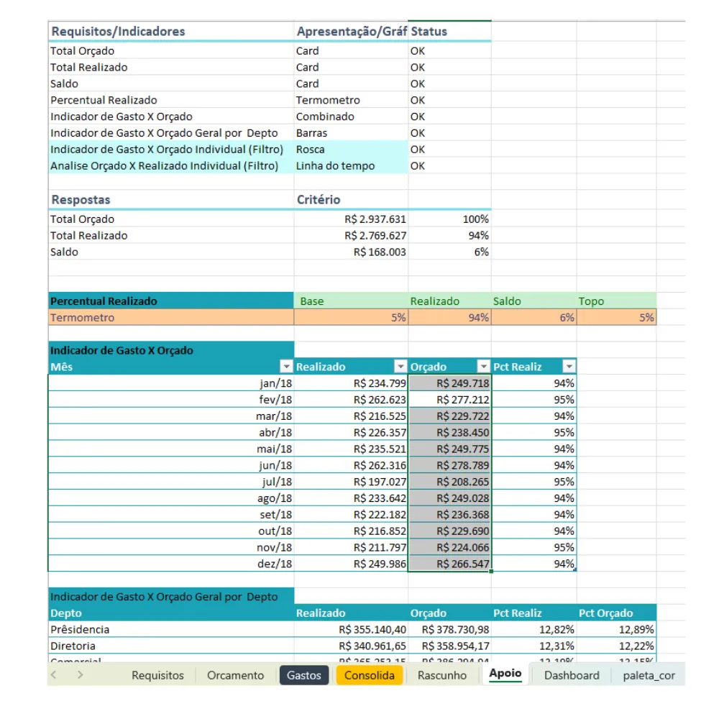
Task: Switch to the Orcamento sheet tab
Action: point(235,675)
